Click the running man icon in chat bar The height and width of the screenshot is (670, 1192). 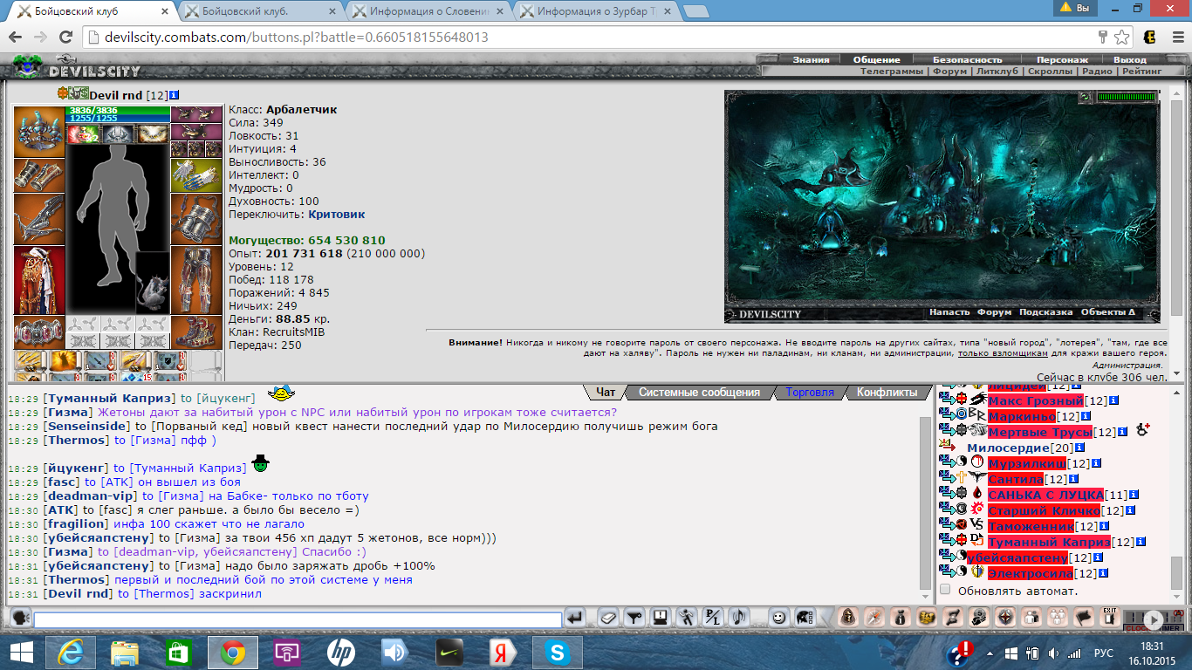coord(685,618)
